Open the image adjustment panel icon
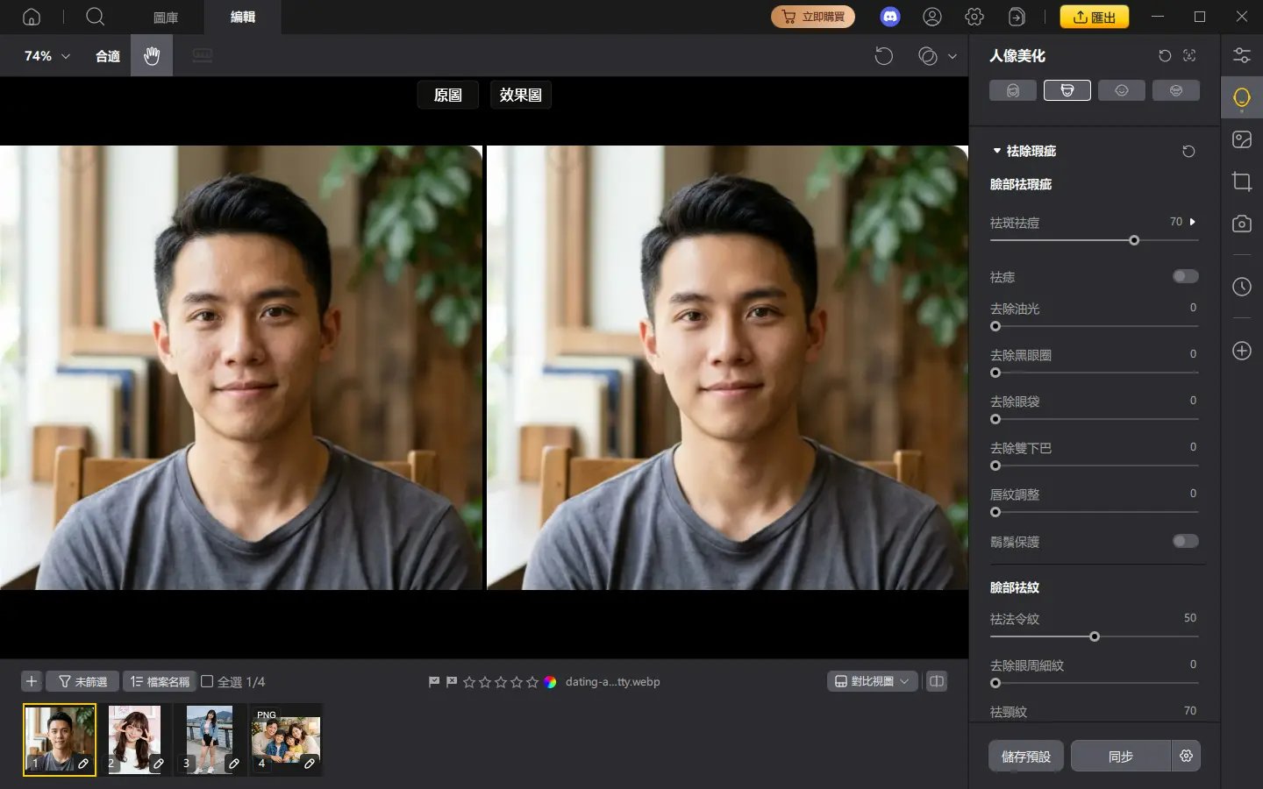The width and height of the screenshot is (1263, 789). point(1242,139)
